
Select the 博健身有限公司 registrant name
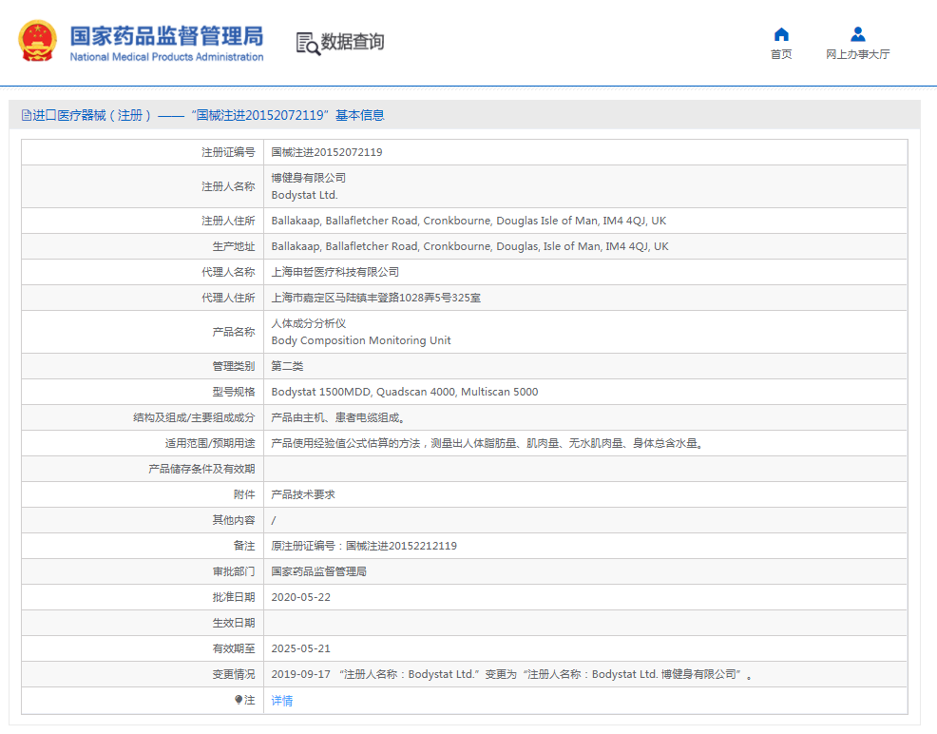[308, 178]
